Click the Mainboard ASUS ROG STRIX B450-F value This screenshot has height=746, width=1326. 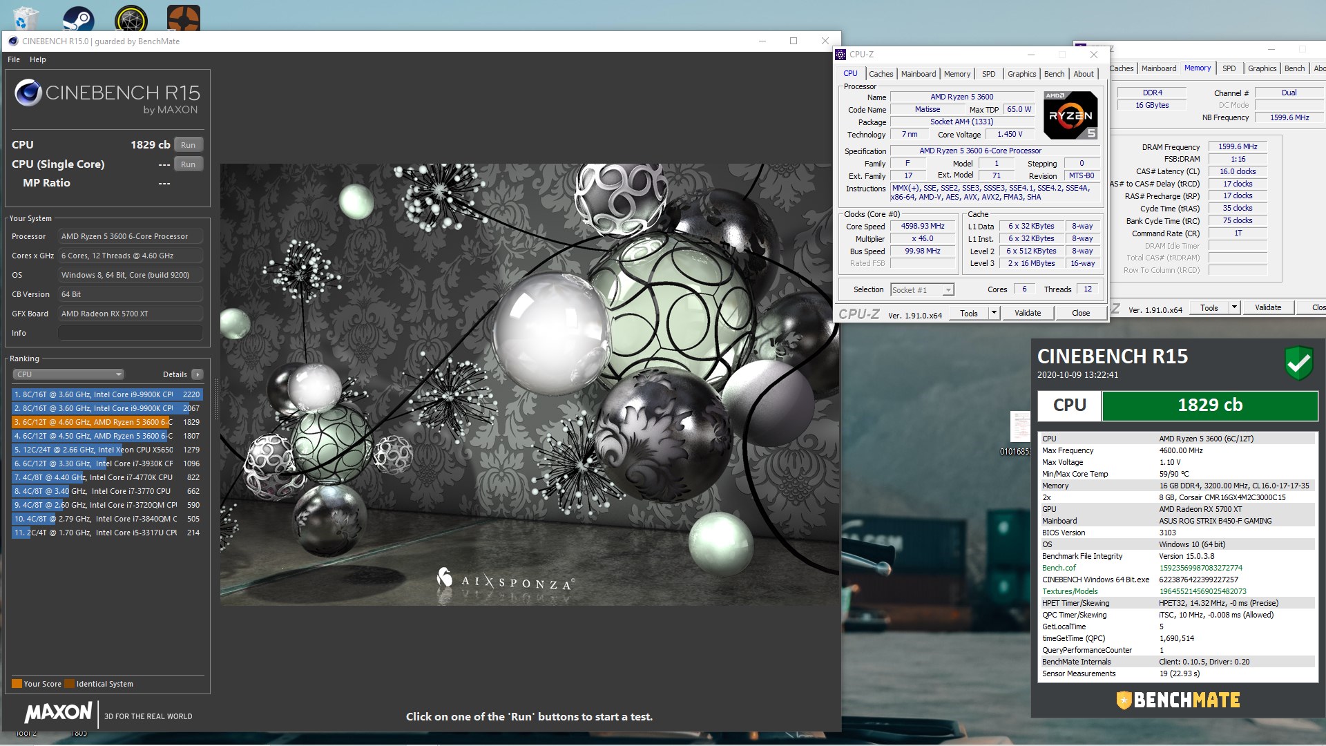(1215, 521)
